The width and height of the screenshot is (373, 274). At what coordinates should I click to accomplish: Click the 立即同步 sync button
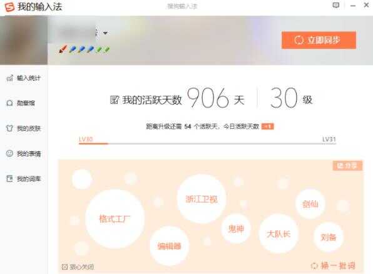click(319, 40)
